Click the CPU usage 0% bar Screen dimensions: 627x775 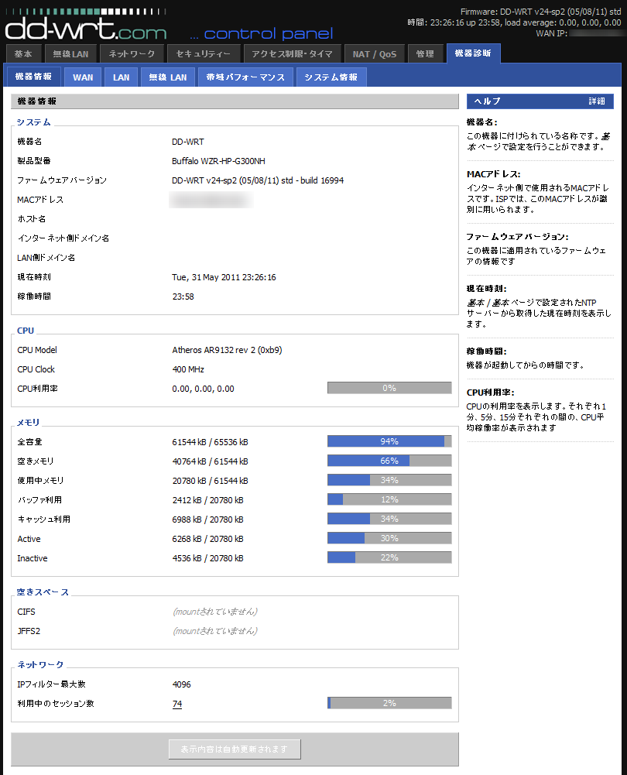coord(389,388)
